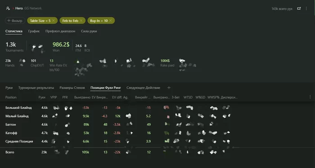Click the 986.2$ Won value

point(61,45)
